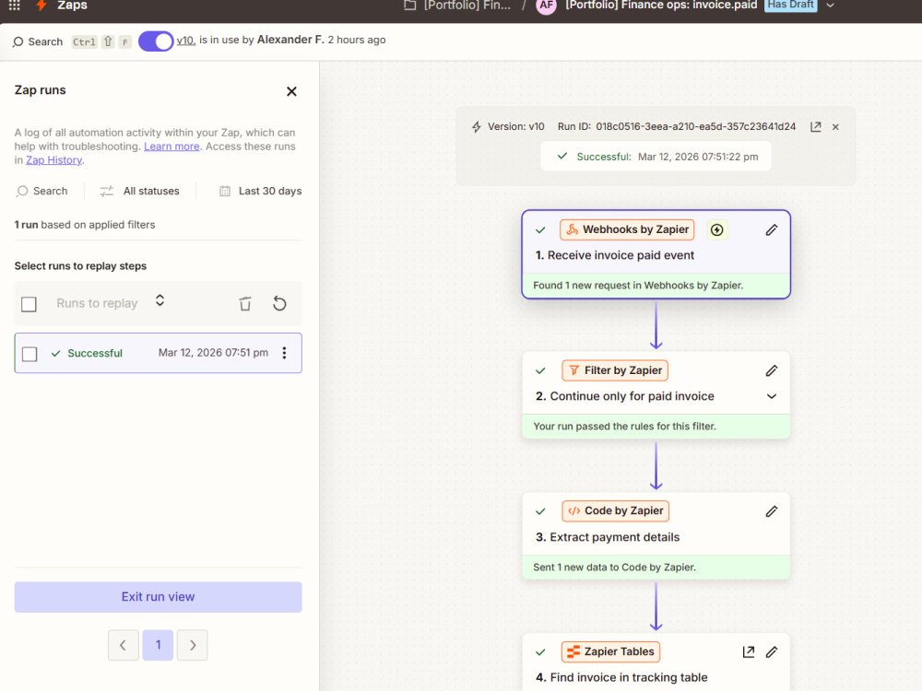Open the Portfolio folder breadcrumb
The width and height of the screenshot is (922, 691).
(457, 6)
